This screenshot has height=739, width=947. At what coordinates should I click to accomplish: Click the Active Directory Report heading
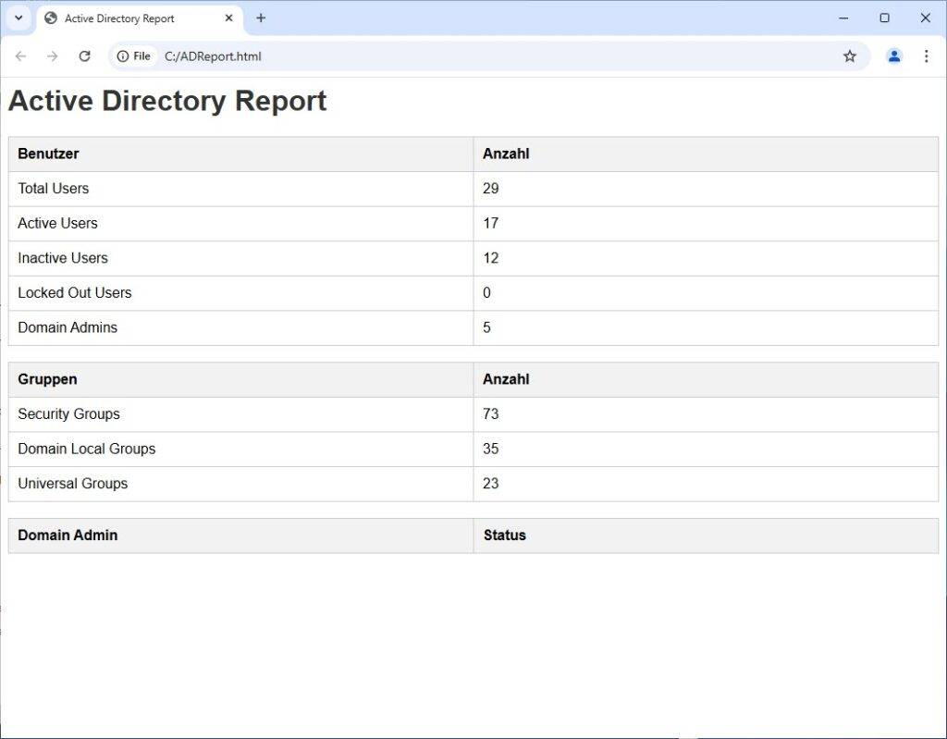[166, 102]
